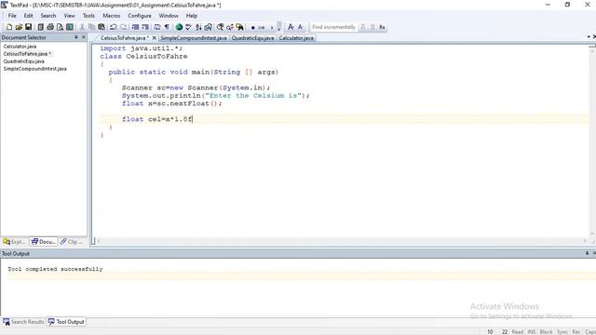
Task: Open Print Preview from the toolbar
Action: (x=60, y=27)
